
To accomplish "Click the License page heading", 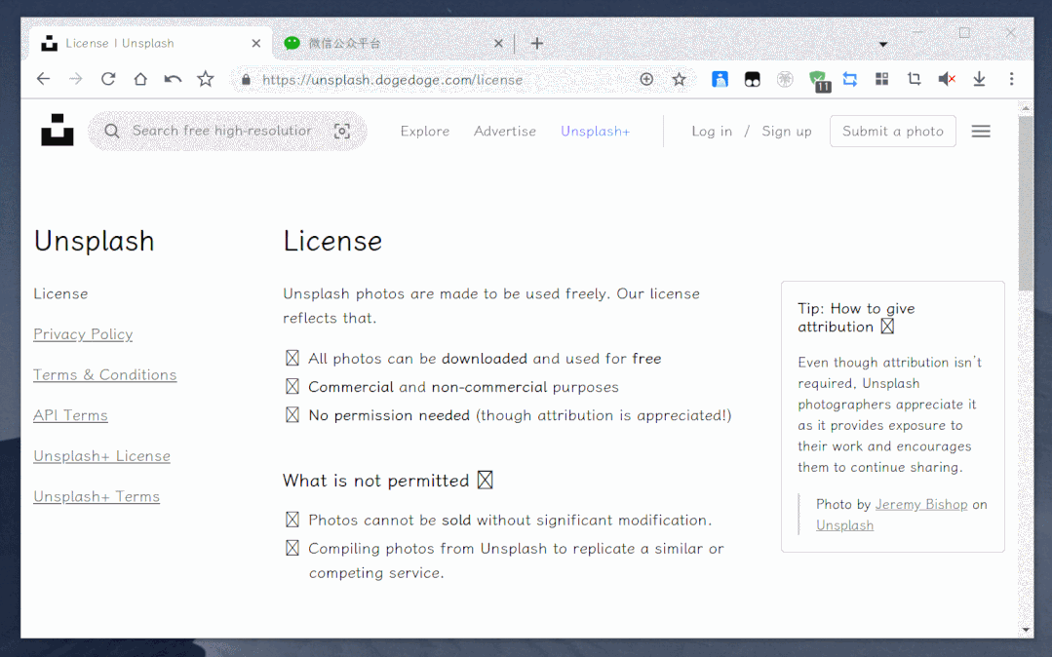I will click(x=332, y=240).
